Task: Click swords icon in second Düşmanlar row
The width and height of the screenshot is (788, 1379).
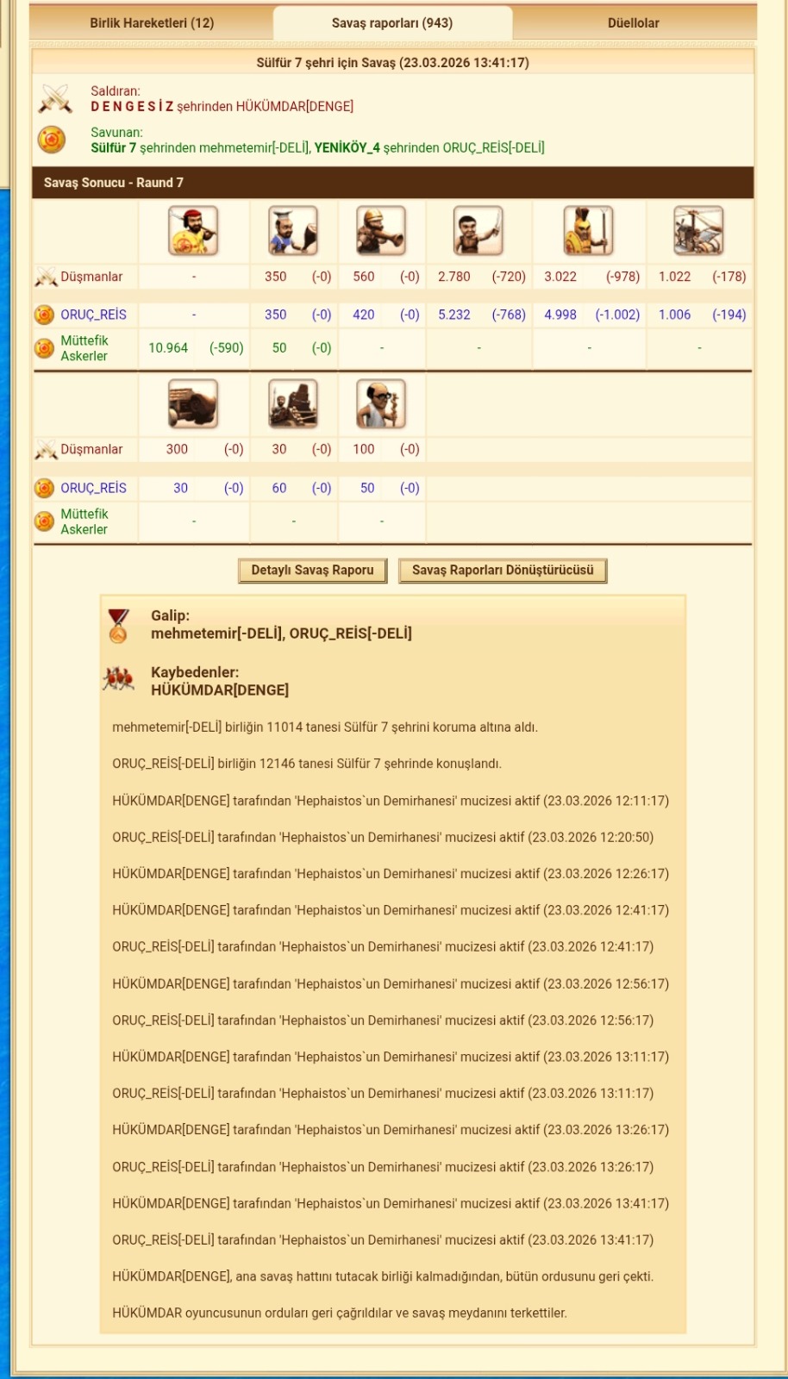Action: click(46, 450)
